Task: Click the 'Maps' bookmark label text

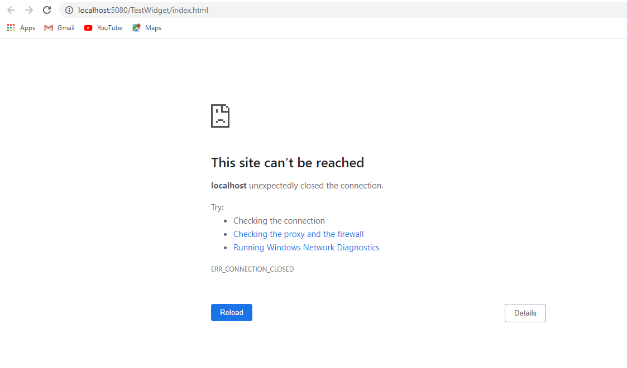Action: pyautogui.click(x=153, y=28)
